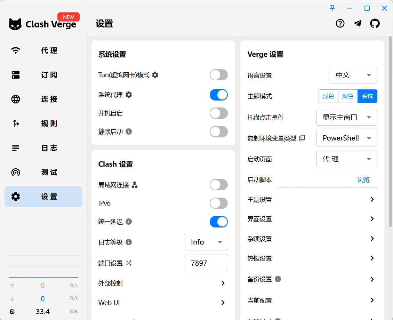
Task: Enable 静默启动 switch
Action: [x=218, y=131]
